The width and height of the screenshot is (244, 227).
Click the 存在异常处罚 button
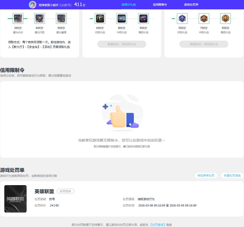coord(206,176)
